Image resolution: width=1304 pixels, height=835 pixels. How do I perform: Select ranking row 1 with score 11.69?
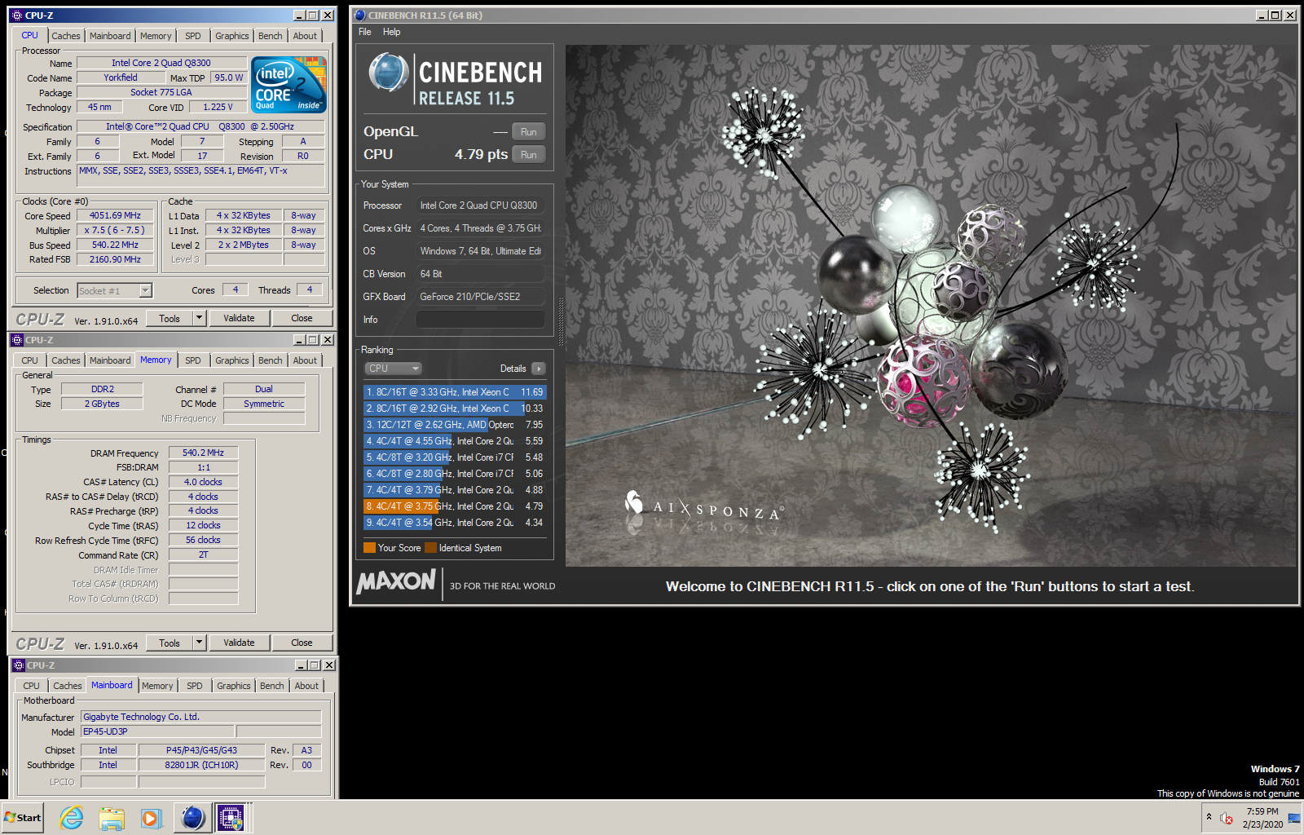coord(455,392)
